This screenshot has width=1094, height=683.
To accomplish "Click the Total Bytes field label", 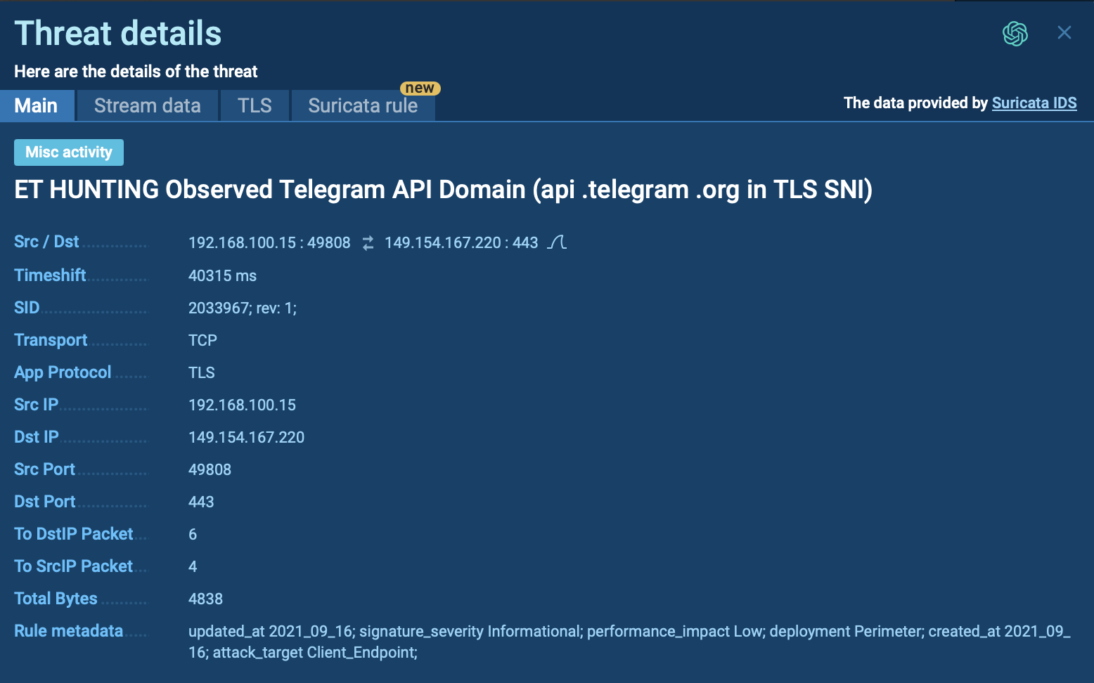I will 56,599.
